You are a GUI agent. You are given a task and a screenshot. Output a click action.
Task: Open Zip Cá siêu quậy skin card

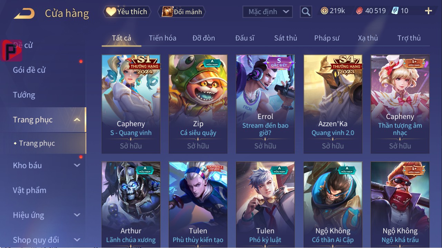198,104
